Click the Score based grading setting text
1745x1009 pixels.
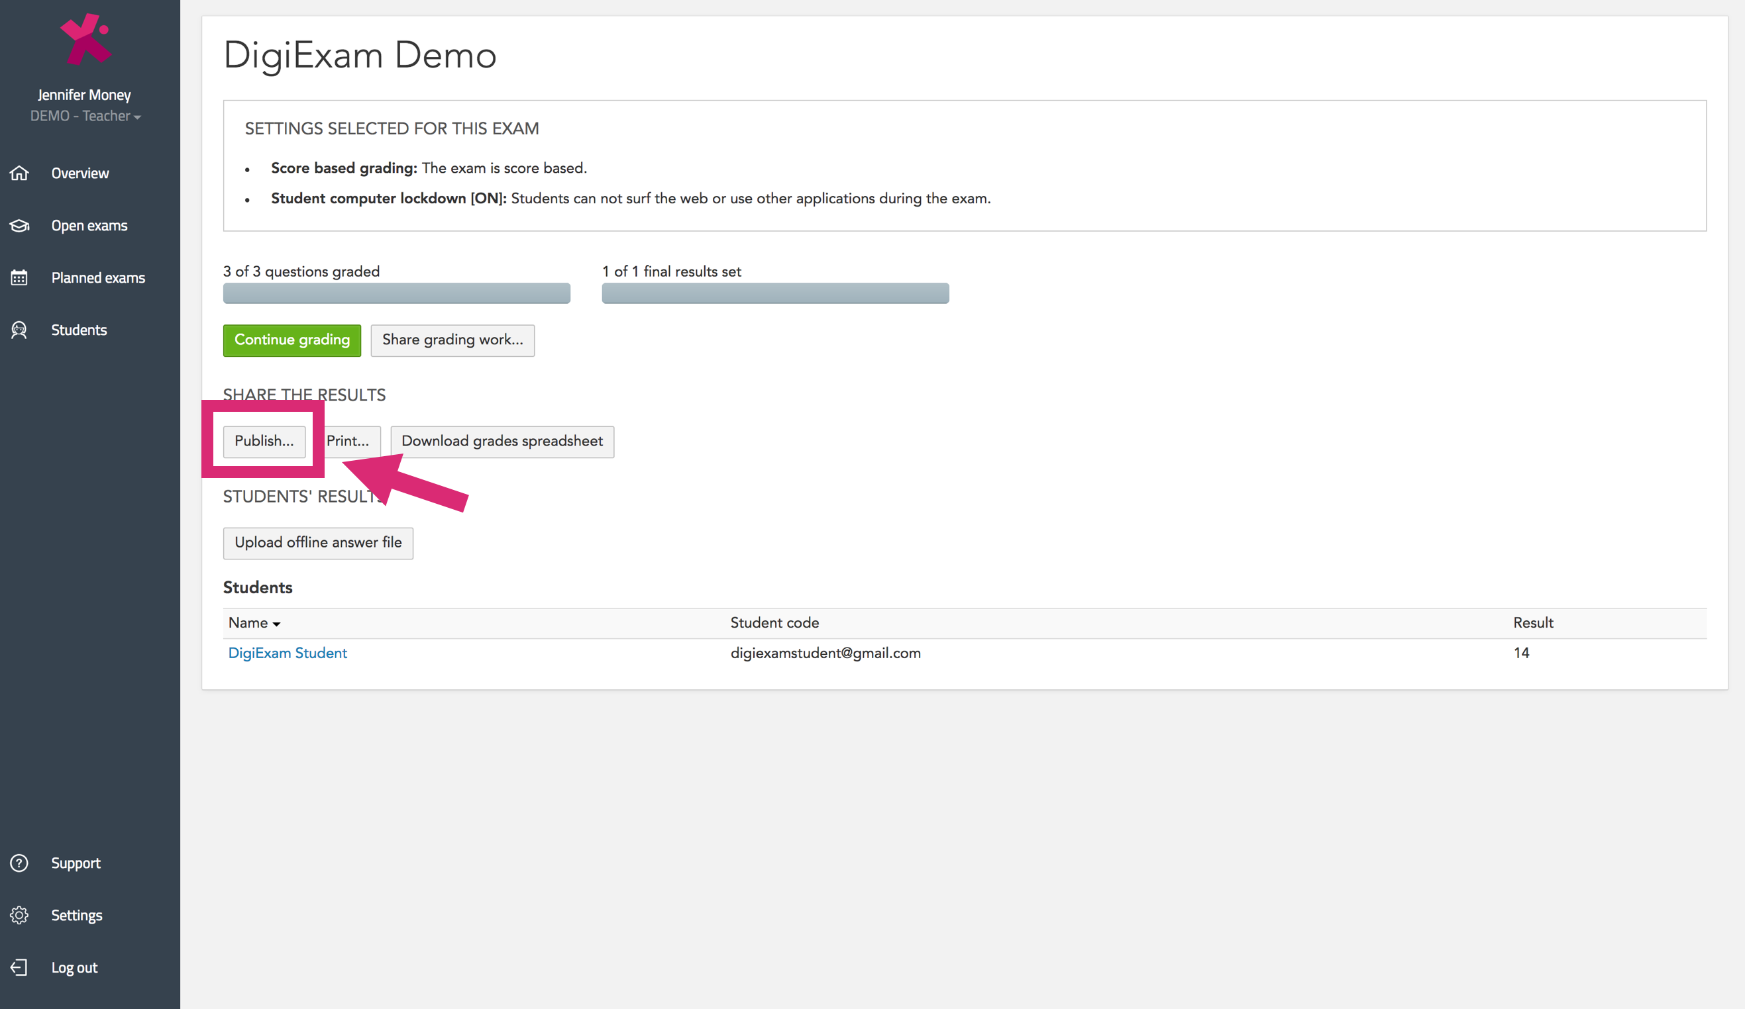(429, 168)
